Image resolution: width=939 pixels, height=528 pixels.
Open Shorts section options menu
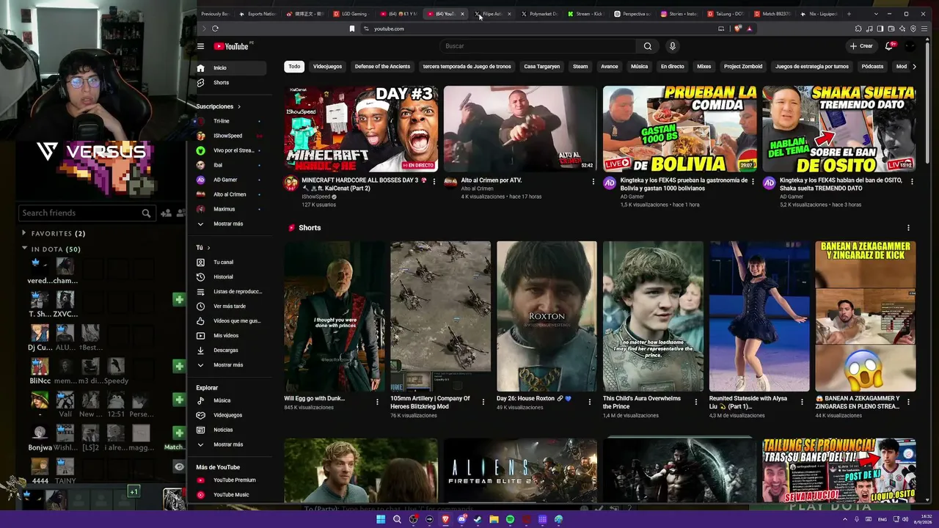[908, 228]
